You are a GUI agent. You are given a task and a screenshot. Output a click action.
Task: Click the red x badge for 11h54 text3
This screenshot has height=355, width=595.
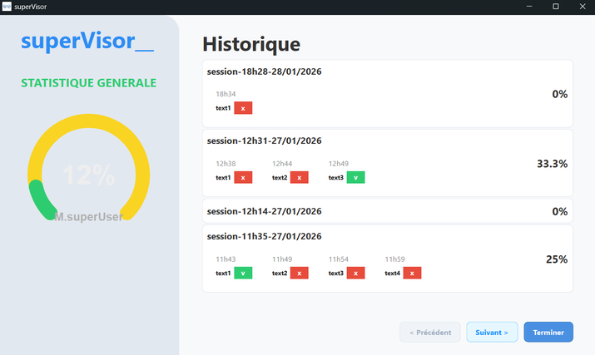click(x=355, y=273)
